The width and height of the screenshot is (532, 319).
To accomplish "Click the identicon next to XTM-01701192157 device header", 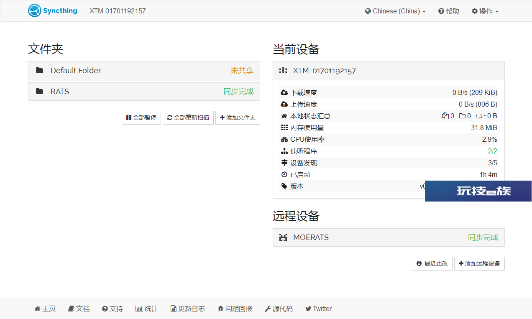I will [x=283, y=71].
